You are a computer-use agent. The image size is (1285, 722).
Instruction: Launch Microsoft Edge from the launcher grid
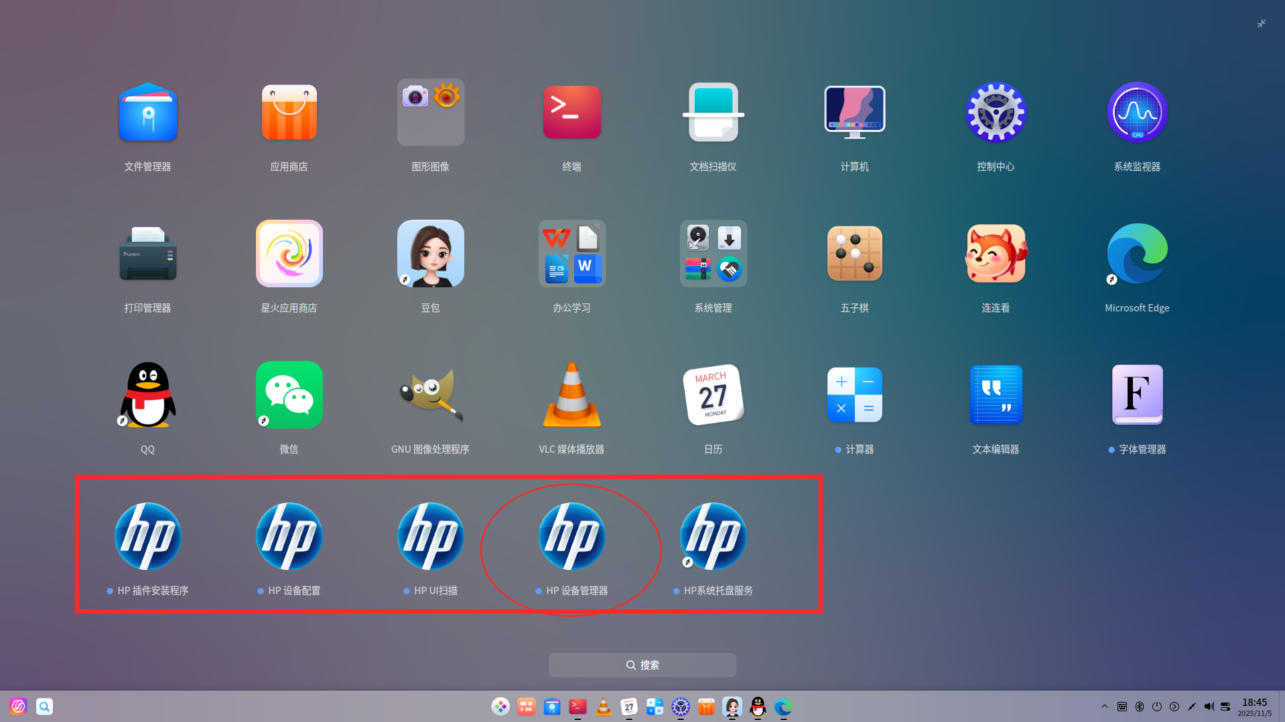(1137, 254)
